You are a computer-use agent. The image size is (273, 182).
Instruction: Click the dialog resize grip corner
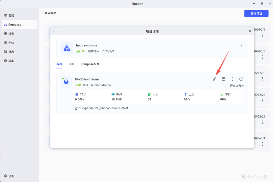(253, 146)
